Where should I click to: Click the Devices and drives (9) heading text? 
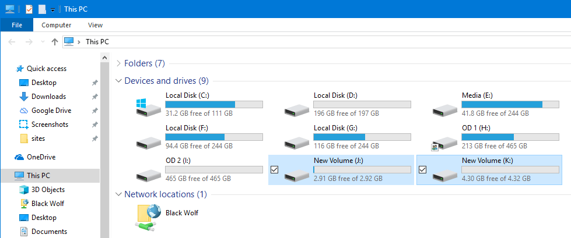[166, 81]
